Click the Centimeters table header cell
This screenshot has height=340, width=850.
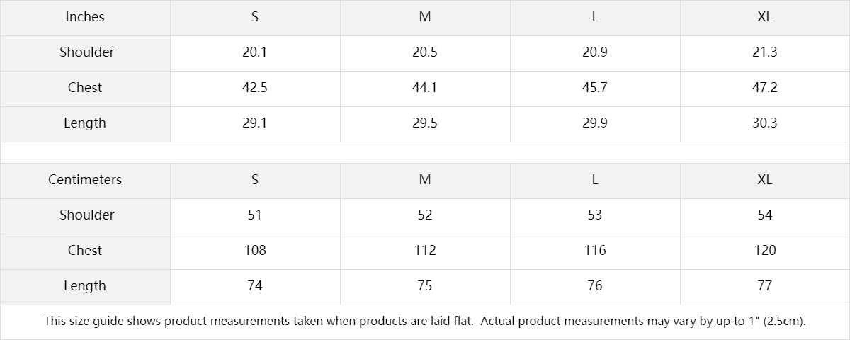point(85,180)
